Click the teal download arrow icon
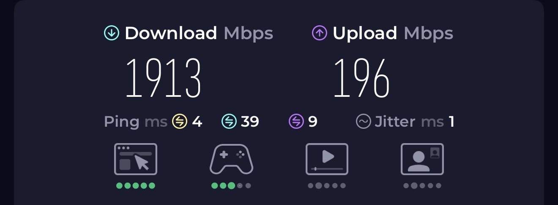This screenshot has width=558, height=205. pos(112,33)
